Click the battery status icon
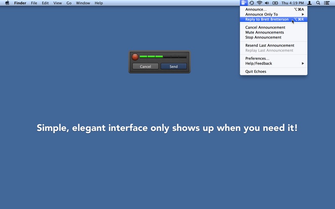The width and height of the screenshot is (335, 209). pos(275,3)
